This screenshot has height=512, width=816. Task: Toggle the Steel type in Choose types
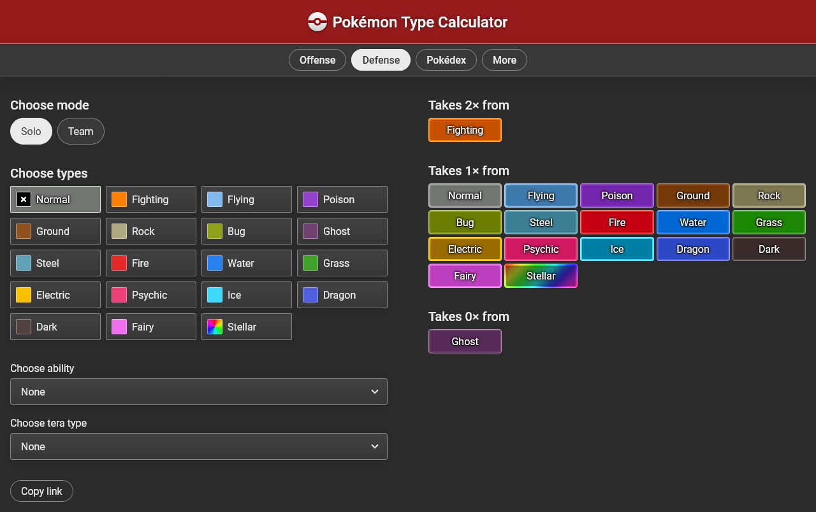55,263
